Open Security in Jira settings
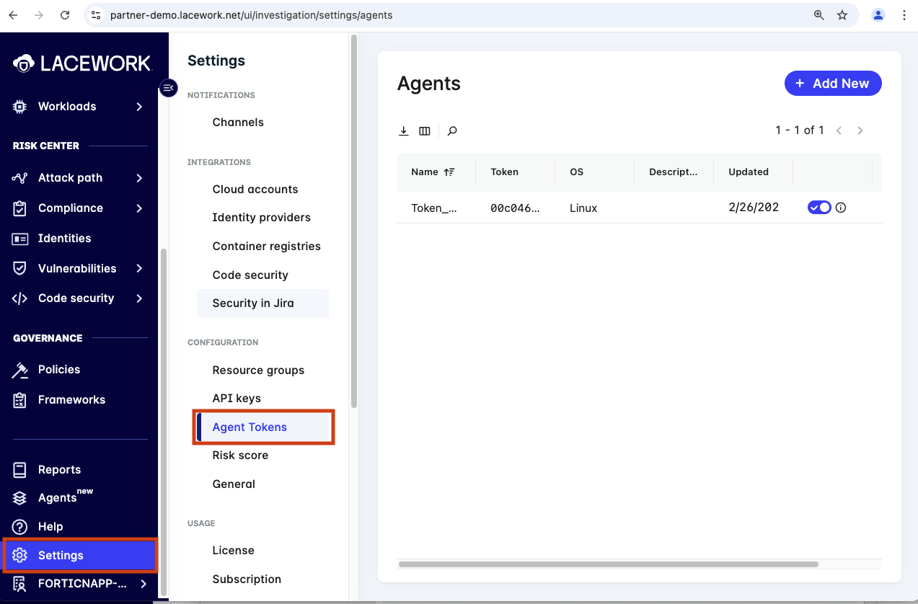This screenshot has height=604, width=918. 262,303
